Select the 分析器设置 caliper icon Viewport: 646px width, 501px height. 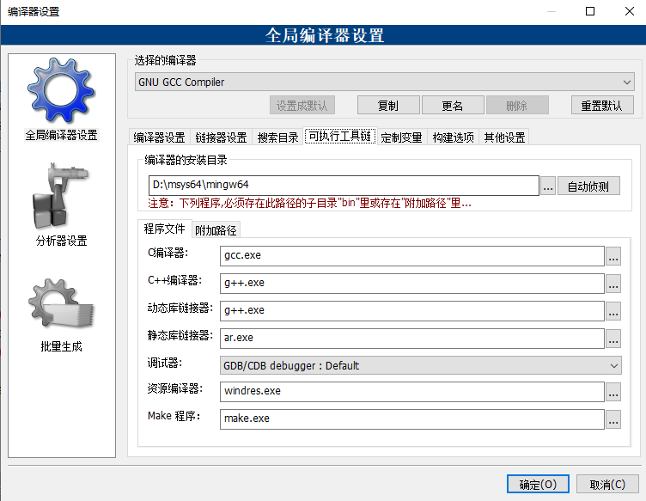[x=61, y=199]
